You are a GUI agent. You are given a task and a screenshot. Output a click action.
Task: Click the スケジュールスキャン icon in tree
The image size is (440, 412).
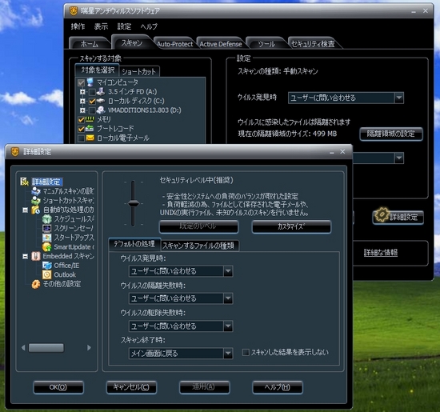point(47,219)
